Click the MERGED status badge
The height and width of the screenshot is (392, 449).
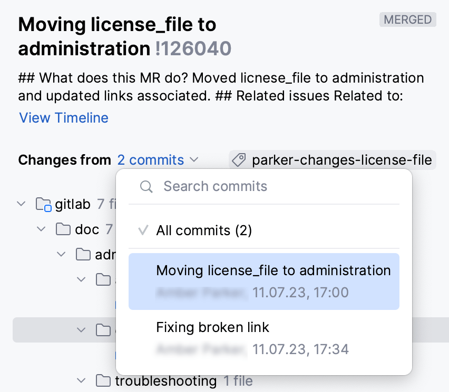tap(407, 20)
